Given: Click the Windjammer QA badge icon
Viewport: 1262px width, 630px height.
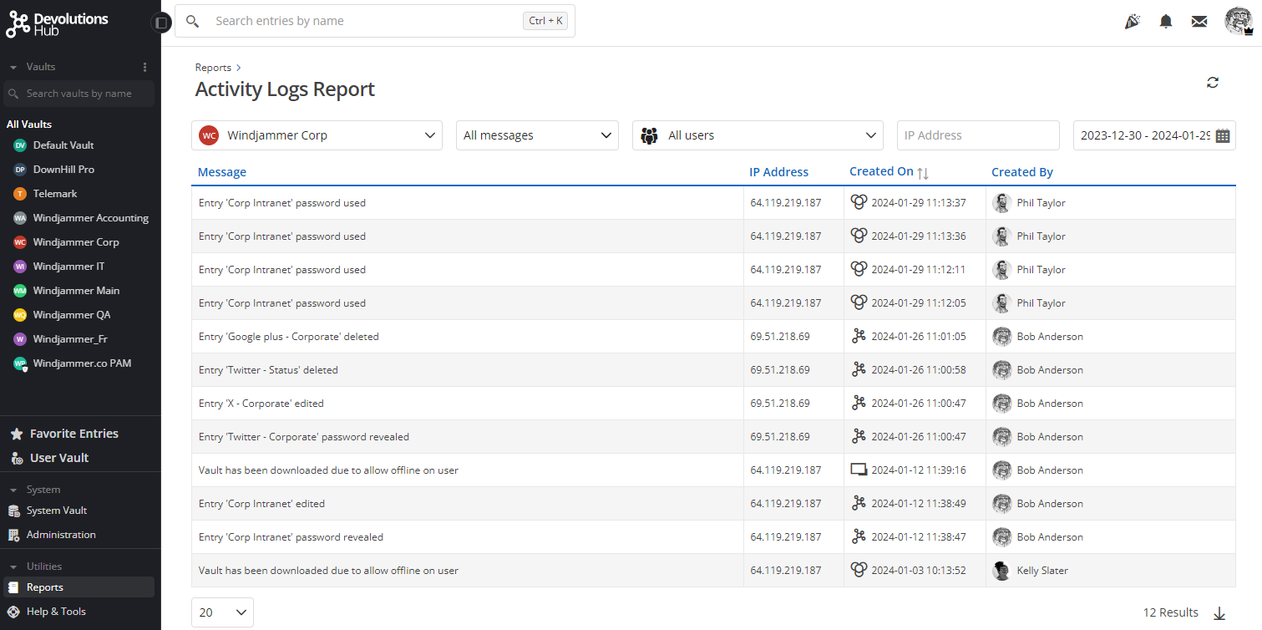Looking at the screenshot, I should [20, 315].
